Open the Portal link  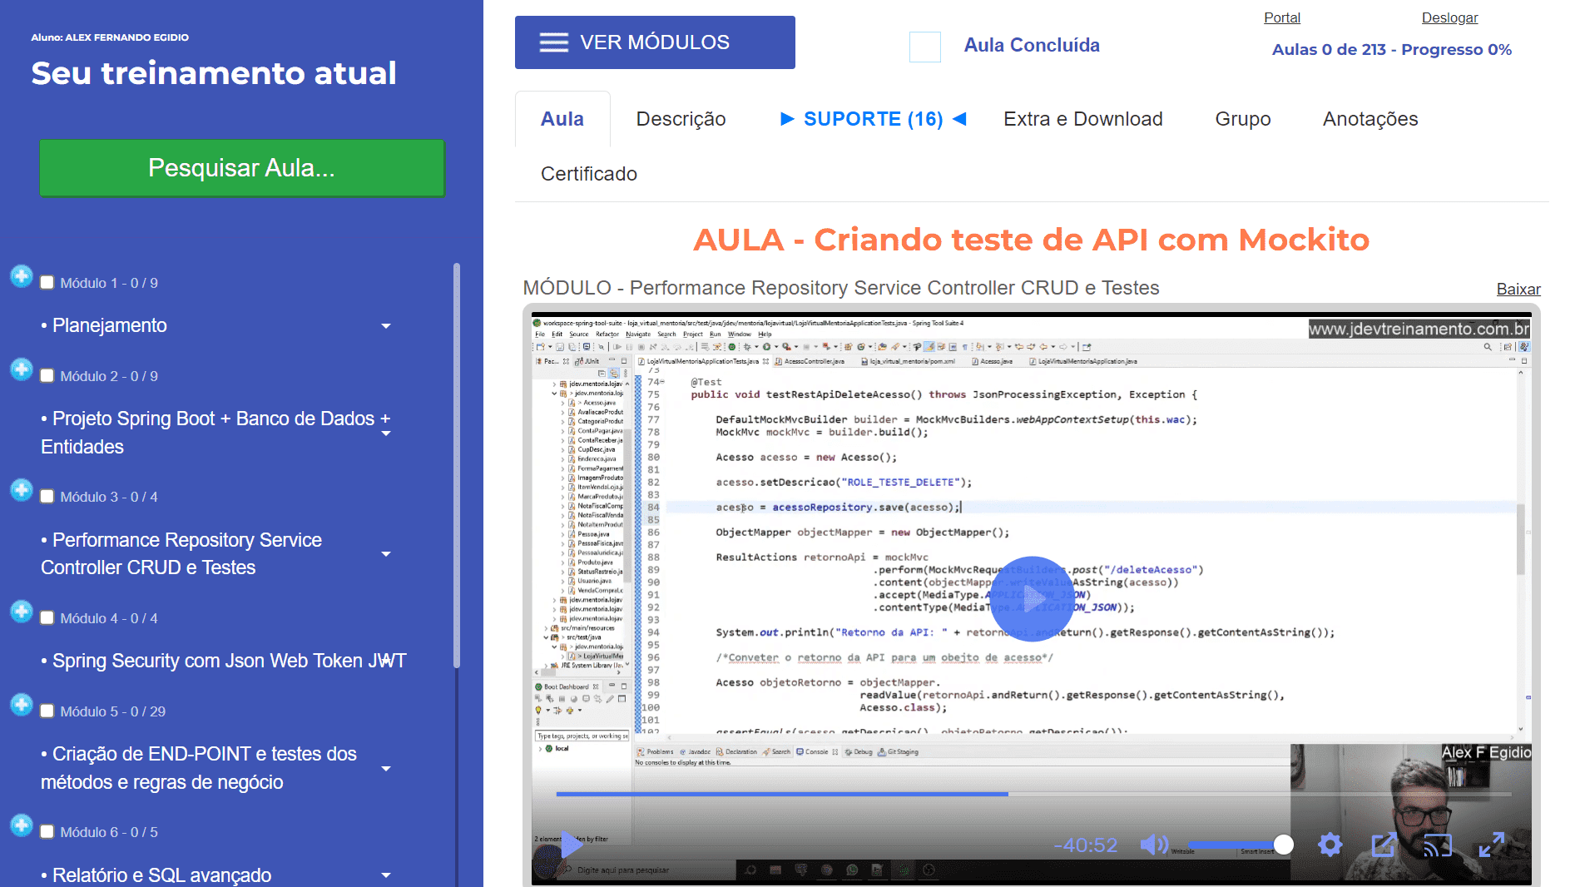pyautogui.click(x=1281, y=17)
